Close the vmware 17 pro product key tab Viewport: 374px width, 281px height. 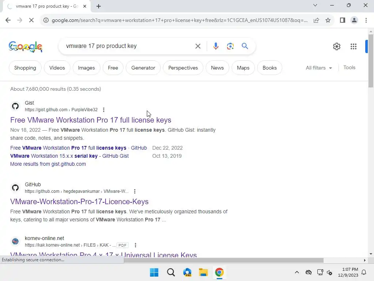point(85,7)
